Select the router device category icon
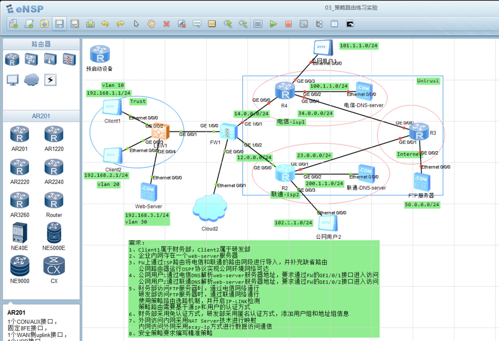This screenshot has height=341, width=499. [12, 59]
